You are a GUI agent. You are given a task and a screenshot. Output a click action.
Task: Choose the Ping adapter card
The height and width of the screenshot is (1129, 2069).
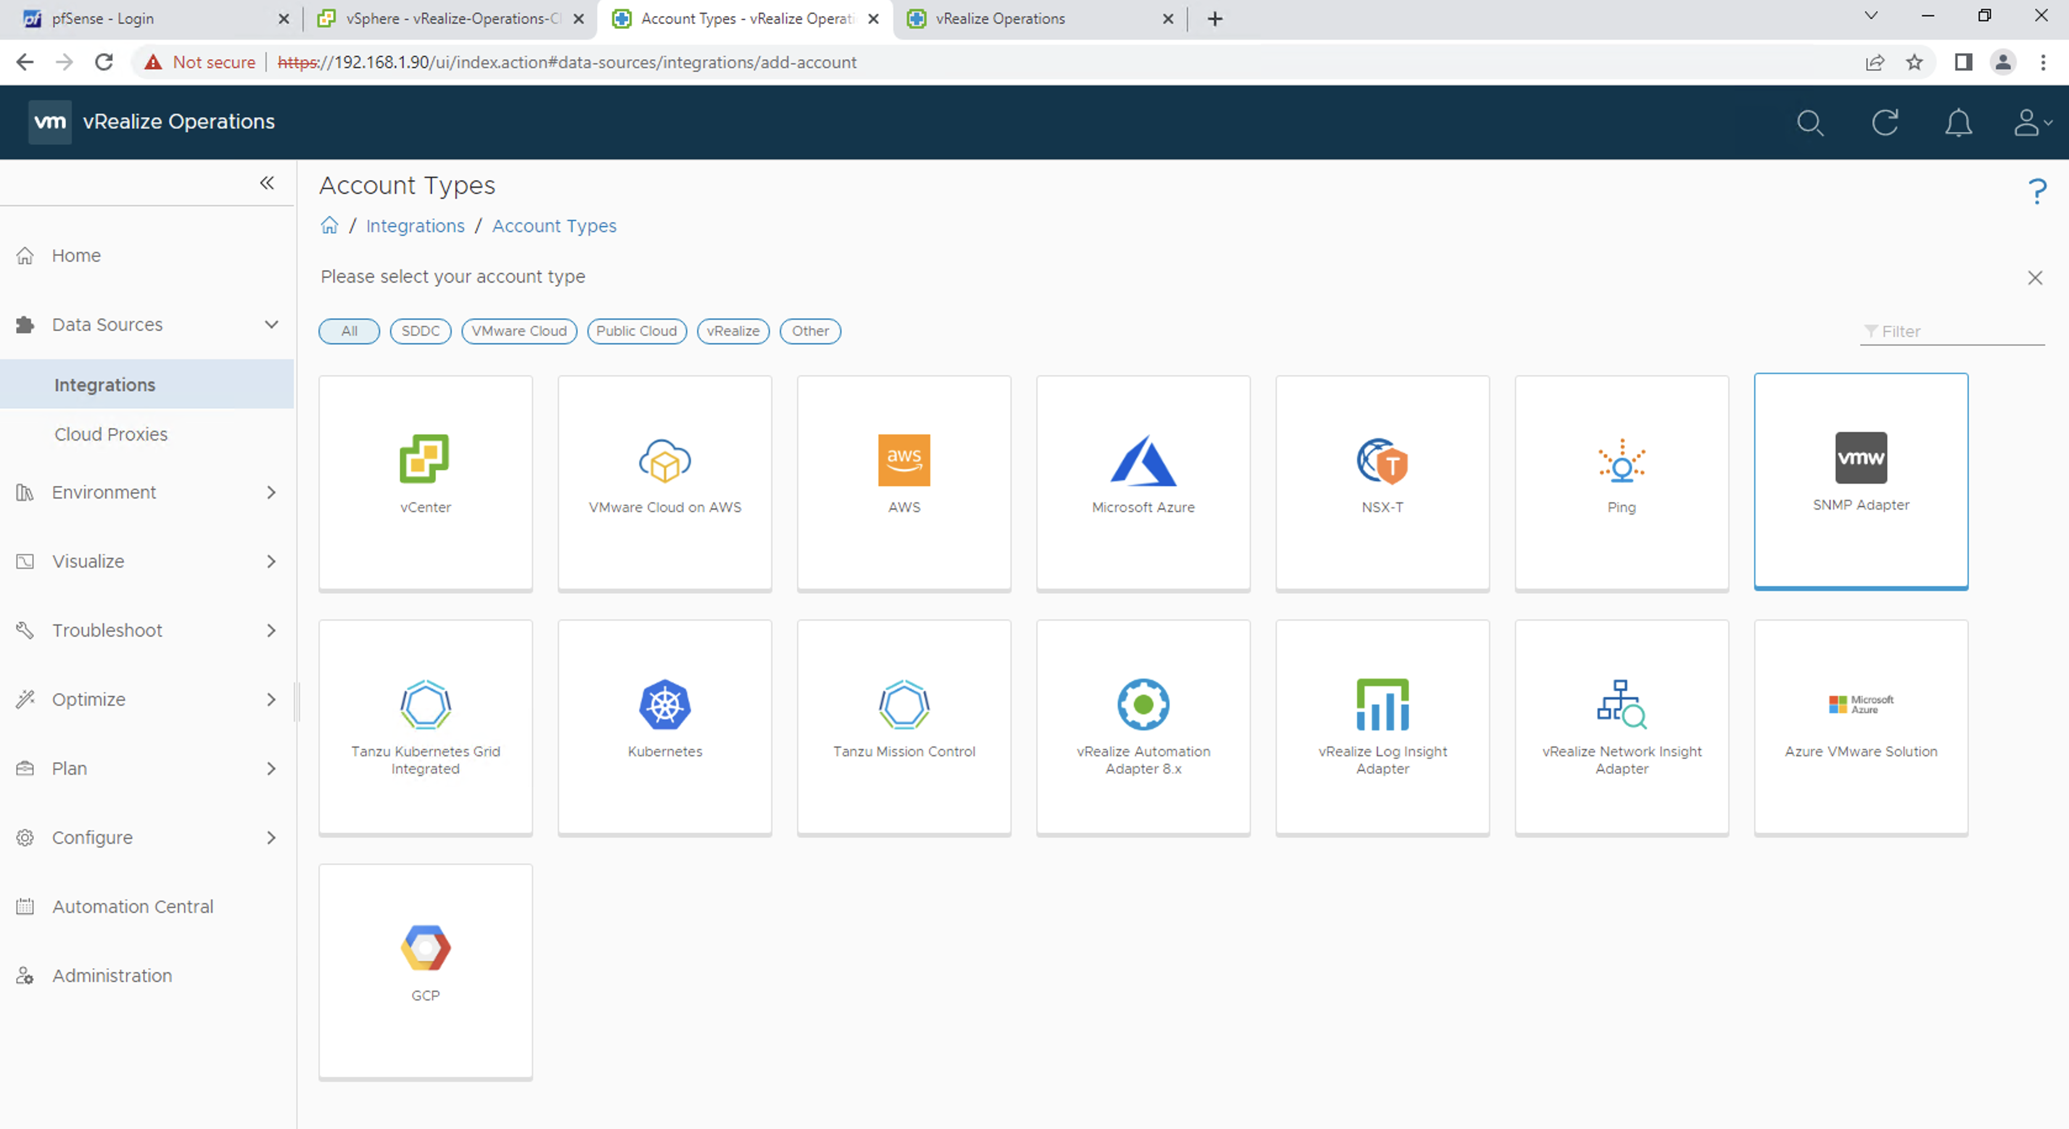click(x=1622, y=482)
